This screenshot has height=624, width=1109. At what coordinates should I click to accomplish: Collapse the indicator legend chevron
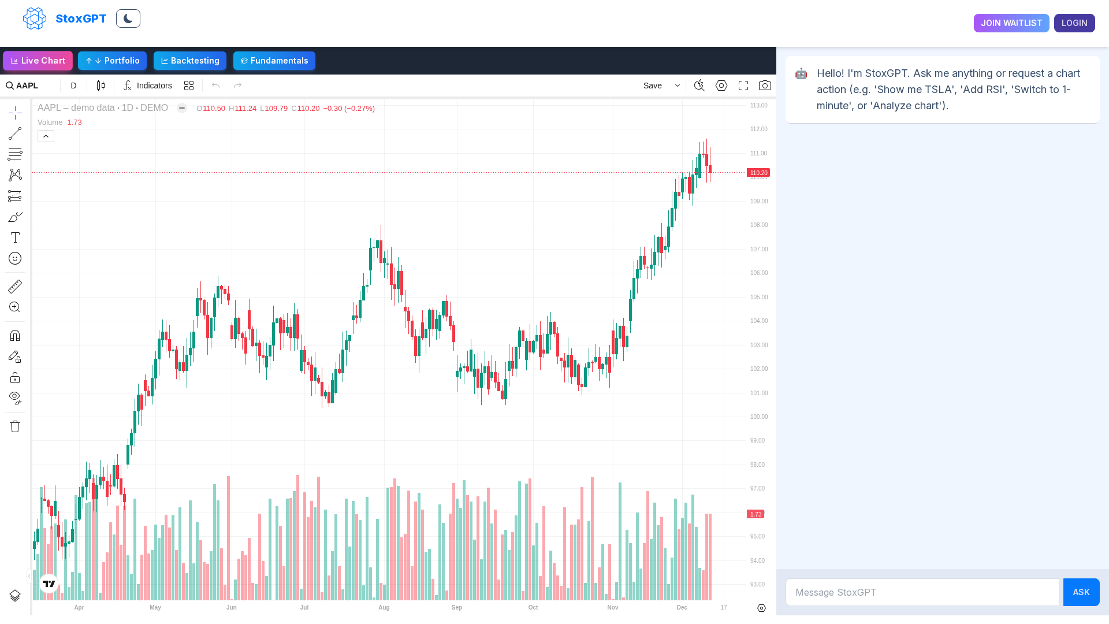click(x=46, y=136)
